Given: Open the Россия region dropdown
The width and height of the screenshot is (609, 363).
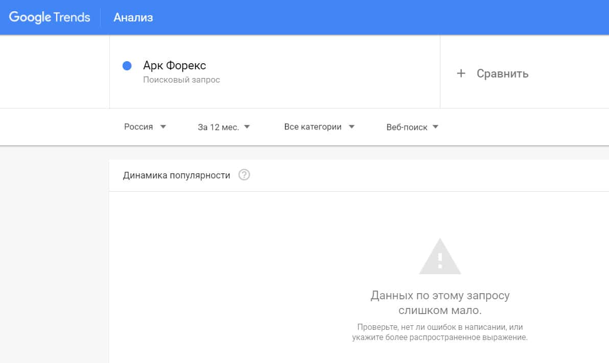Looking at the screenshot, I should point(138,127).
